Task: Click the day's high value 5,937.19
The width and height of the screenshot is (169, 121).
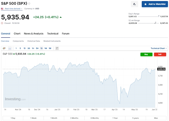Action: (x=164, y=16)
